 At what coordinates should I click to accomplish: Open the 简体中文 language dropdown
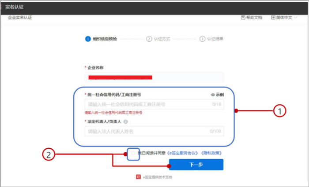click(x=284, y=18)
